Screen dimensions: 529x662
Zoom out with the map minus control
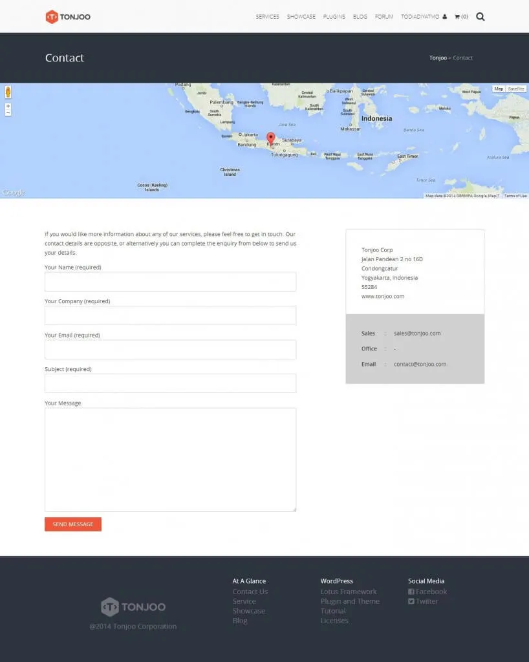tap(7, 112)
